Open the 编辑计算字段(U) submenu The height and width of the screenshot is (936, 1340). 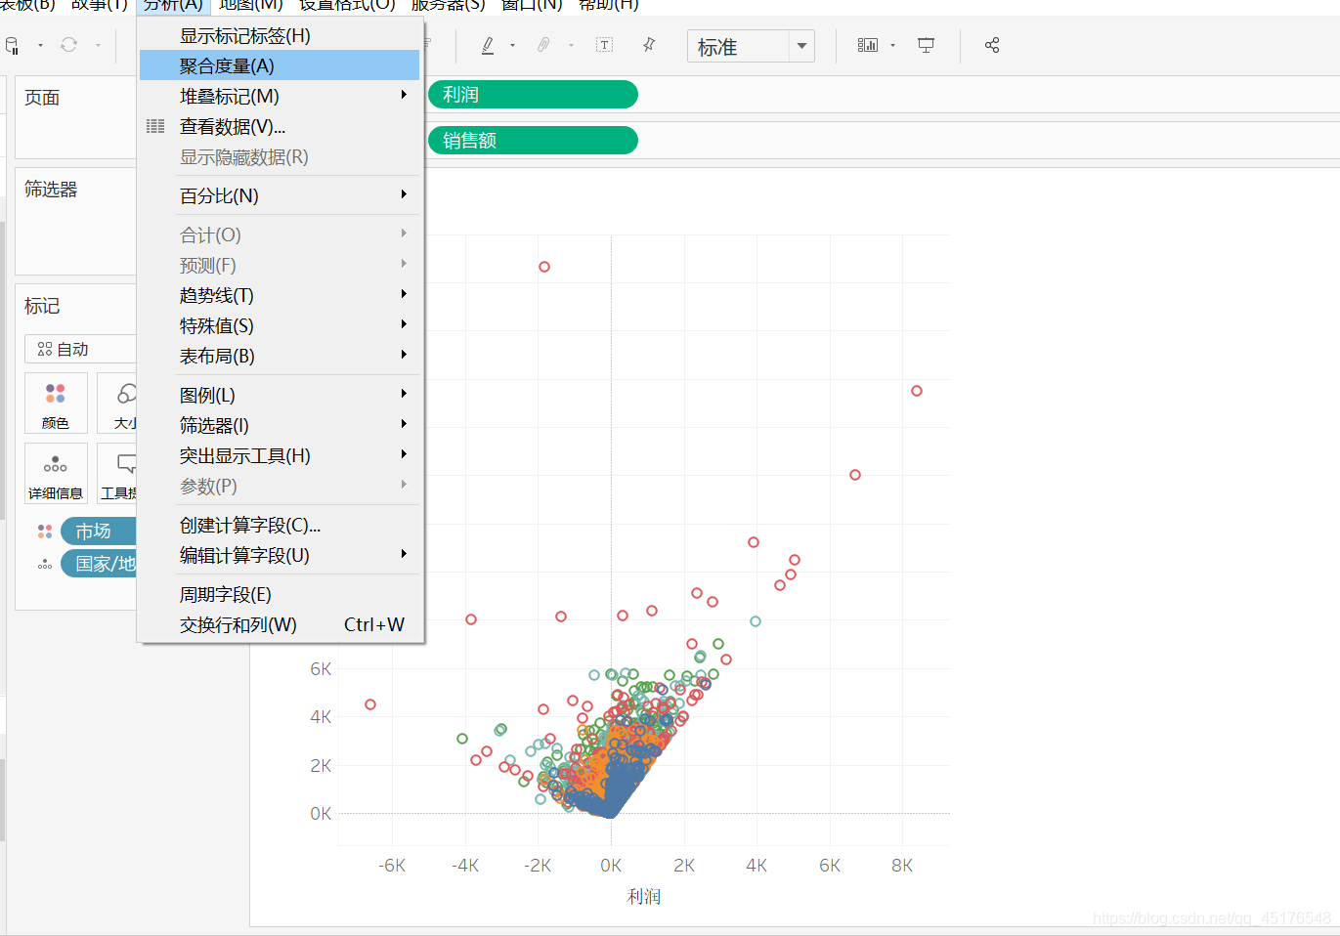click(280, 555)
